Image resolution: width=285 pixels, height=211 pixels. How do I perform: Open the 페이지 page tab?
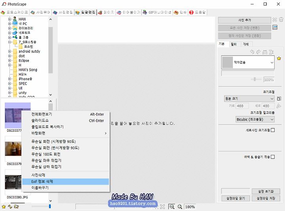(106, 12)
